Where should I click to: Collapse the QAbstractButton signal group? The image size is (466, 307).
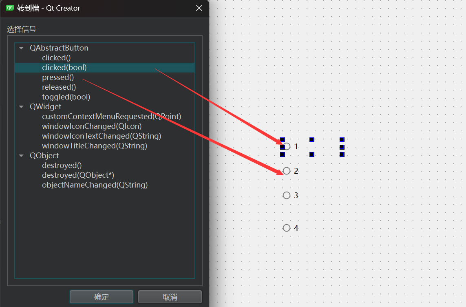coord(21,48)
